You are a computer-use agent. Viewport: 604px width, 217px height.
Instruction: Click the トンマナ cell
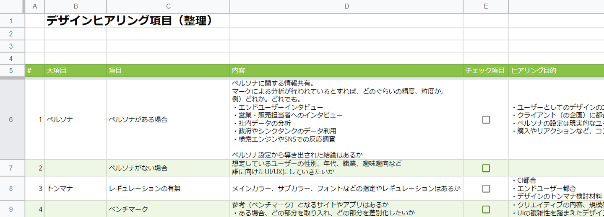coord(75,189)
